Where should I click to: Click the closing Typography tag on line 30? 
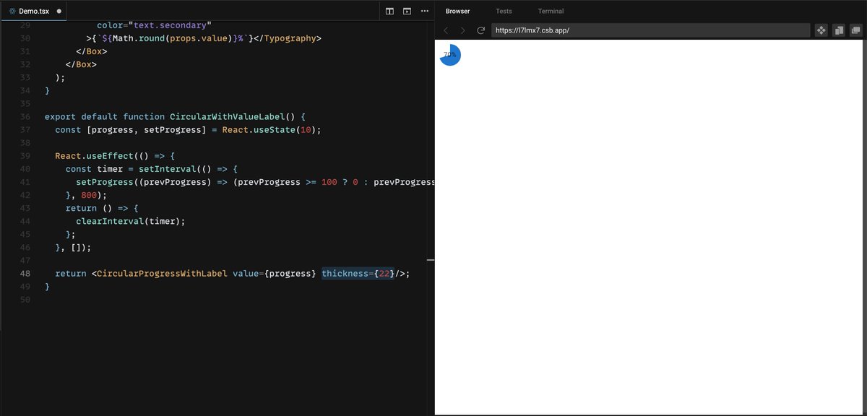[x=288, y=38]
